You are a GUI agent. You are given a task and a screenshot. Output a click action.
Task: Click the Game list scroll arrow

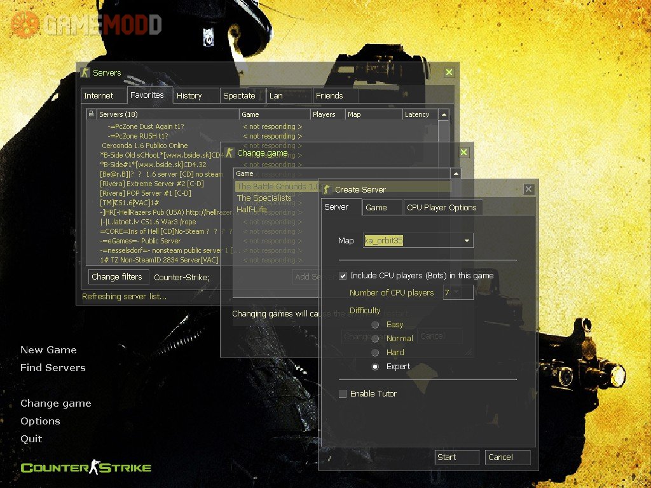(455, 173)
